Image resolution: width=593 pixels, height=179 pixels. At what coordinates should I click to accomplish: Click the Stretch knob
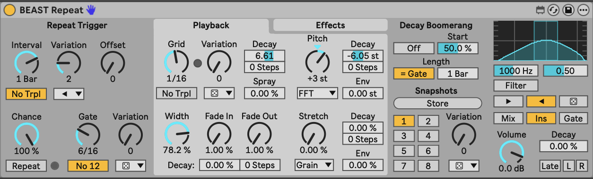click(314, 134)
